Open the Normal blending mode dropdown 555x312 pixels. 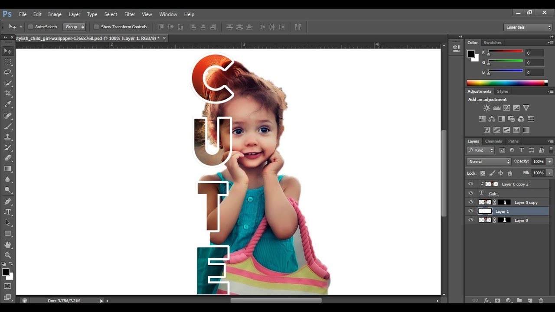(489, 161)
